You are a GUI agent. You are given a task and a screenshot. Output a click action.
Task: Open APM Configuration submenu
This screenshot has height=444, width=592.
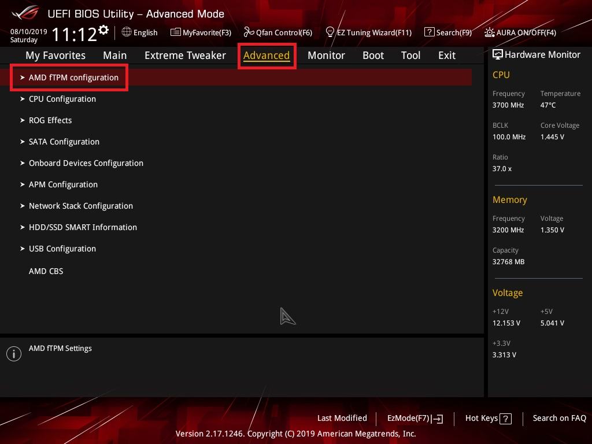(x=63, y=184)
